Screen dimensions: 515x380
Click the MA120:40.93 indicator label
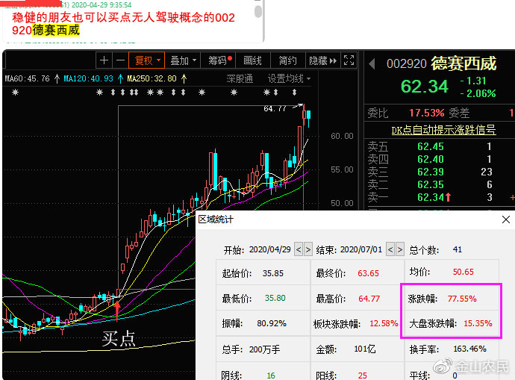pos(88,79)
